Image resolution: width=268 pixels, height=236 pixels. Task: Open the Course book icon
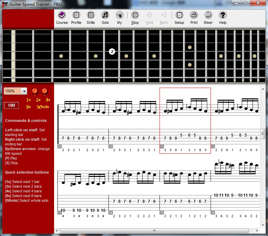(62, 18)
